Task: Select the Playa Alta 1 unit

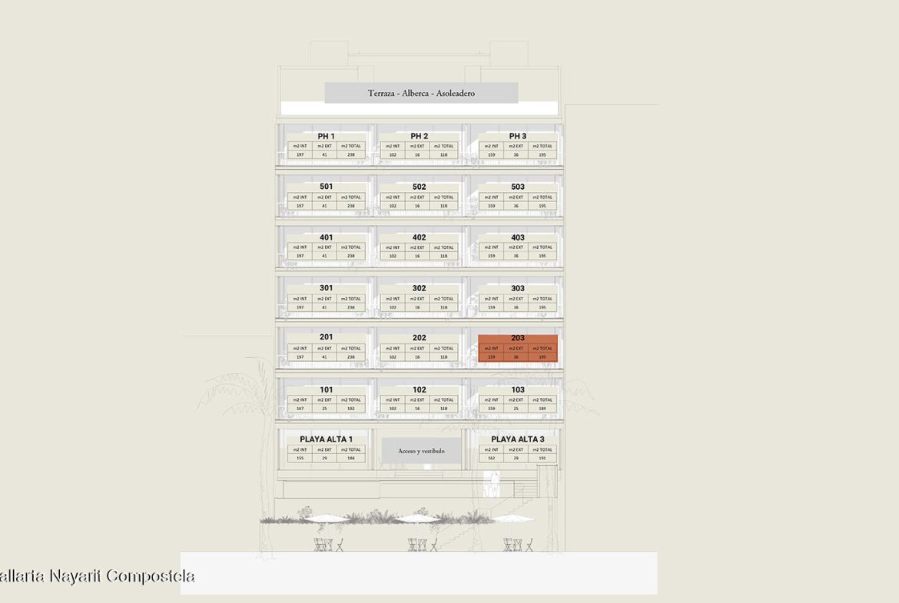Action: [326, 449]
